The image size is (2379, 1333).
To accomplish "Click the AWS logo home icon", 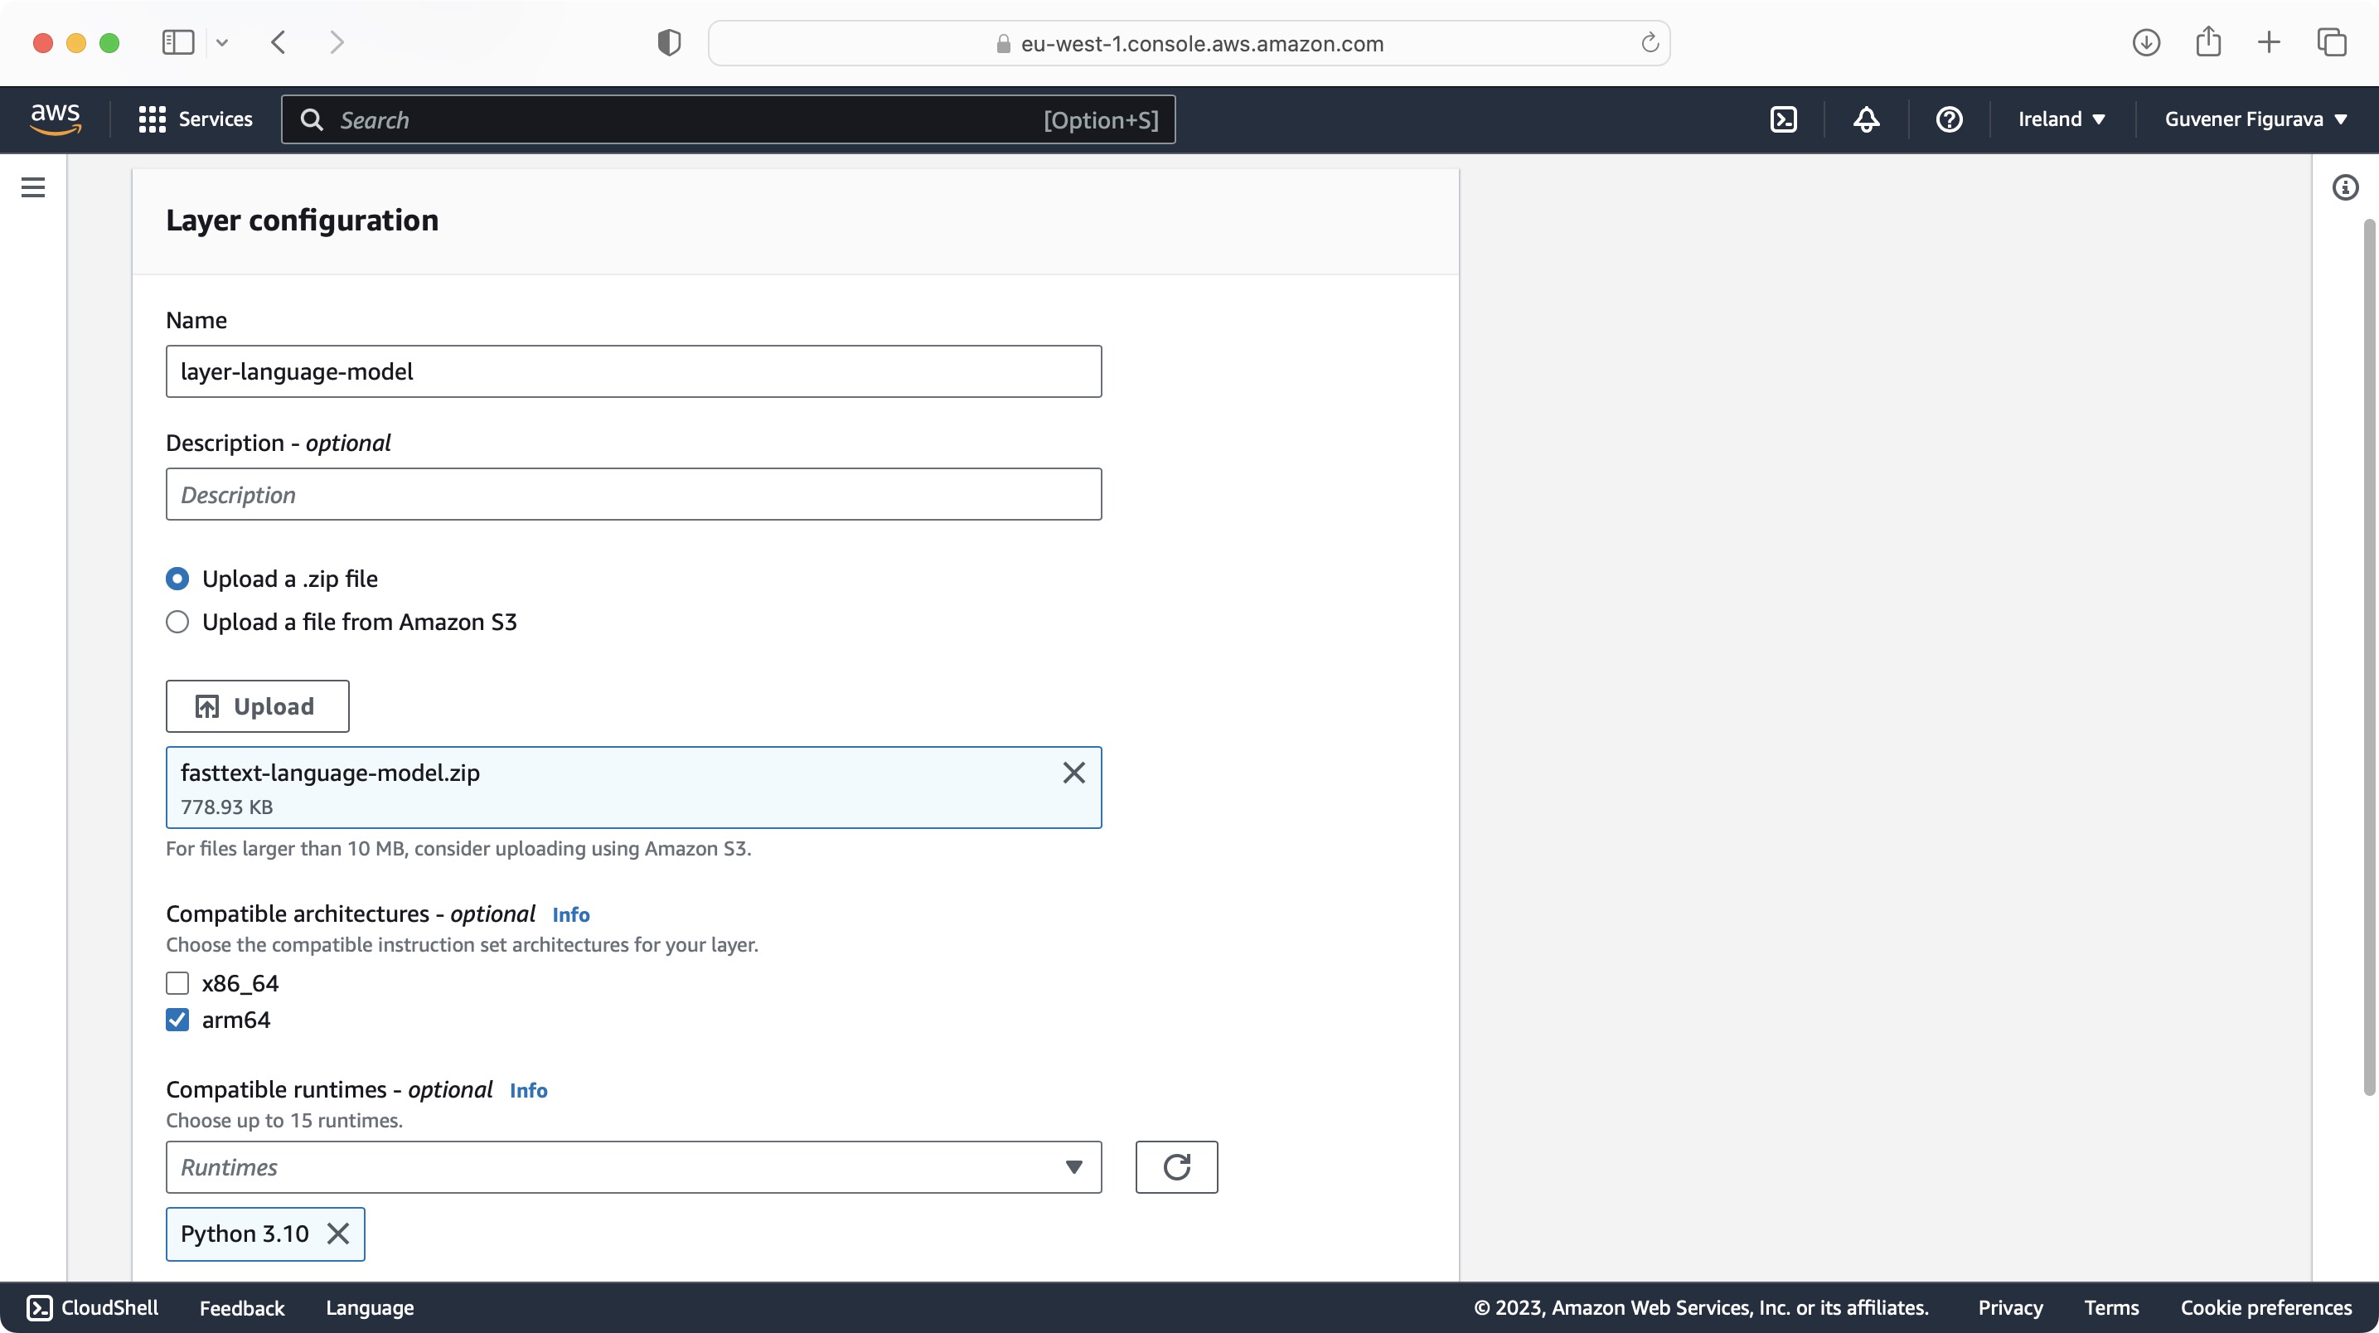I will click(x=56, y=119).
